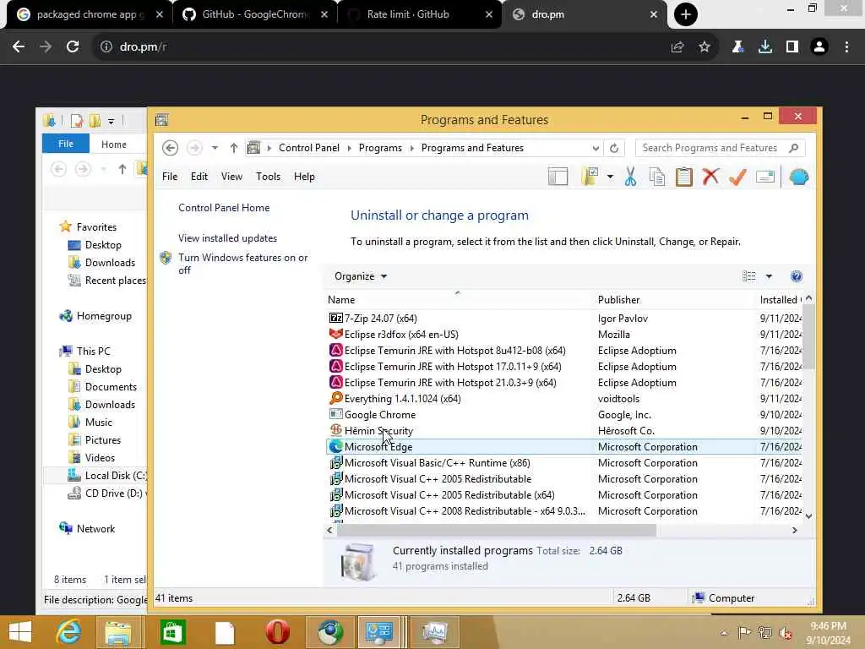This screenshot has height=649, width=865.
Task: Open recent locations dropdown in Programs window
Action: [215, 148]
